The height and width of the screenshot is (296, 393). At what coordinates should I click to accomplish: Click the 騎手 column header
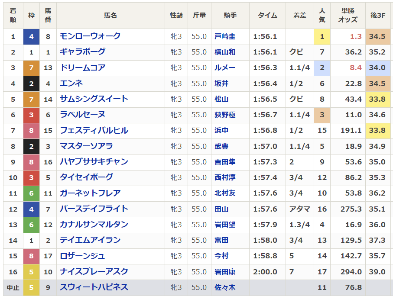pos(230,15)
